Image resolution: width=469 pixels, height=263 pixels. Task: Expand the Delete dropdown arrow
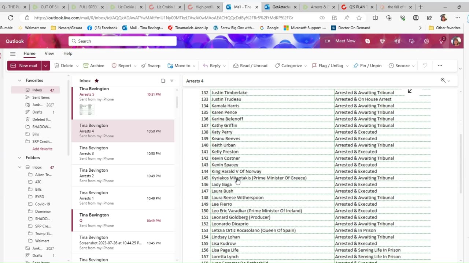point(77,66)
